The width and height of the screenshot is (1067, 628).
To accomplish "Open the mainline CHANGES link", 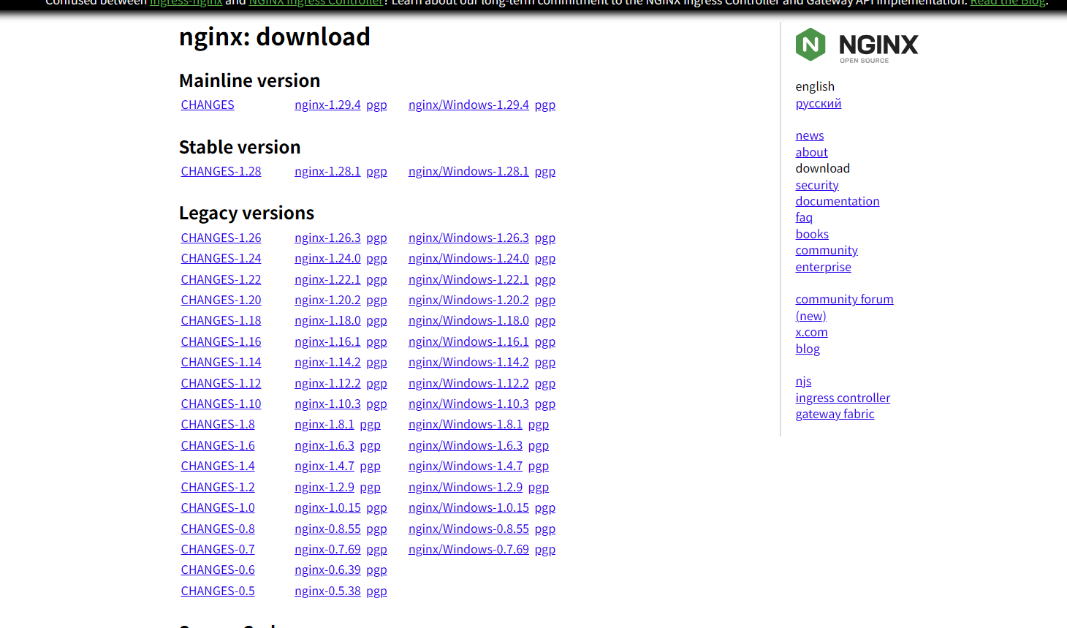I will [208, 105].
